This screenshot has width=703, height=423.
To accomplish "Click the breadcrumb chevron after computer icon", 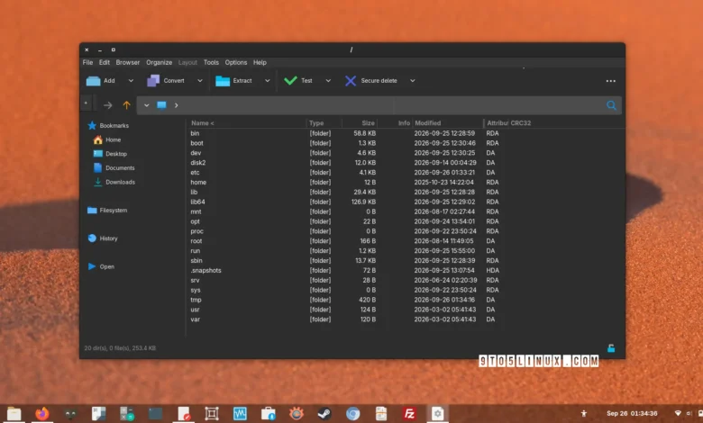I will (x=176, y=105).
